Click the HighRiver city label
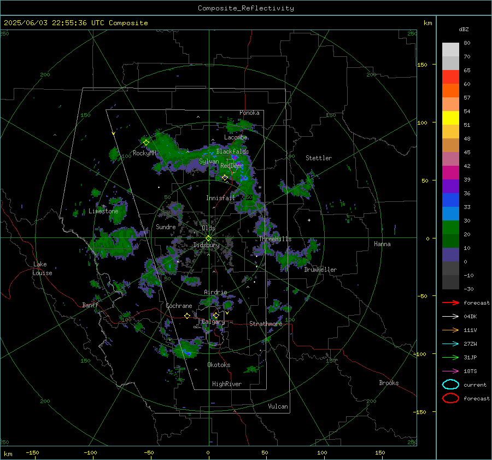492x460 pixels. tap(227, 384)
